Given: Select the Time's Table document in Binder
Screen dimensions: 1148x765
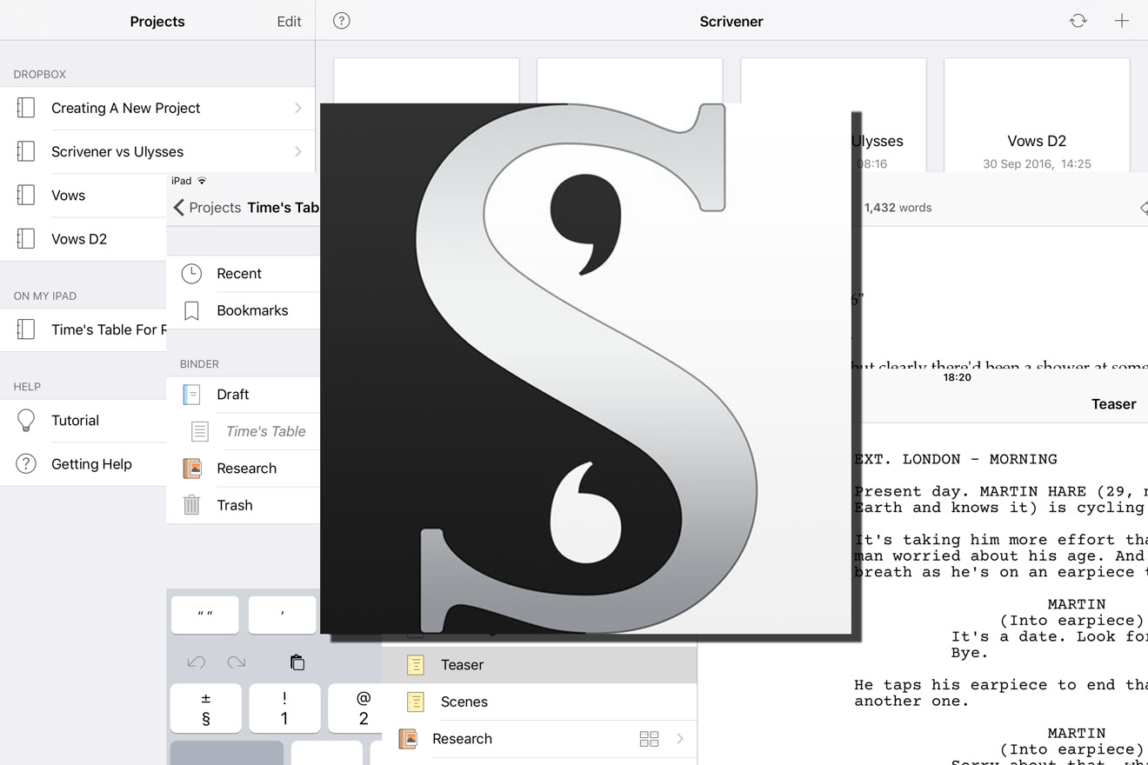Looking at the screenshot, I should click(244, 431).
